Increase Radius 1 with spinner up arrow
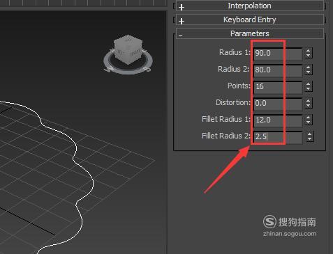Screen dimensions: 333x254 coord(308,51)
